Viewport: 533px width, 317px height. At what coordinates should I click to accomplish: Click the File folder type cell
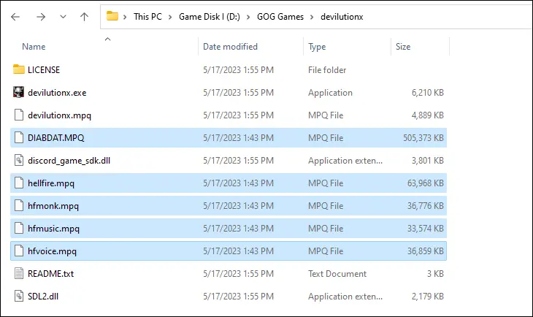(x=327, y=69)
